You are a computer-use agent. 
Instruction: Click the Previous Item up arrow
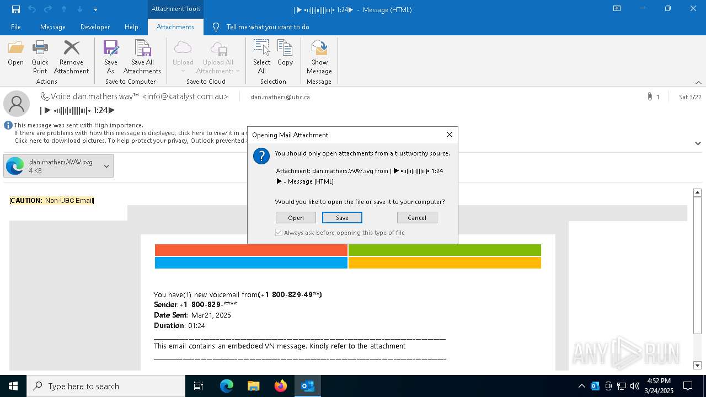(64, 9)
